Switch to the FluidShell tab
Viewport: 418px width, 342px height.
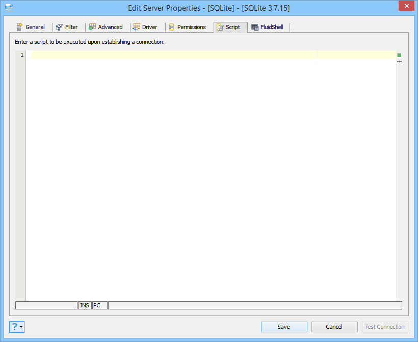pyautogui.click(x=268, y=27)
